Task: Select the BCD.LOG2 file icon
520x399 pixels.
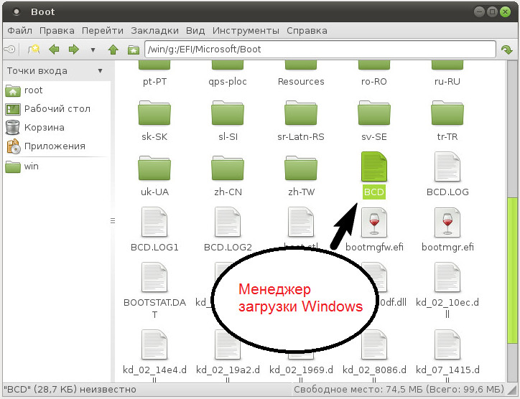Action: [228, 222]
